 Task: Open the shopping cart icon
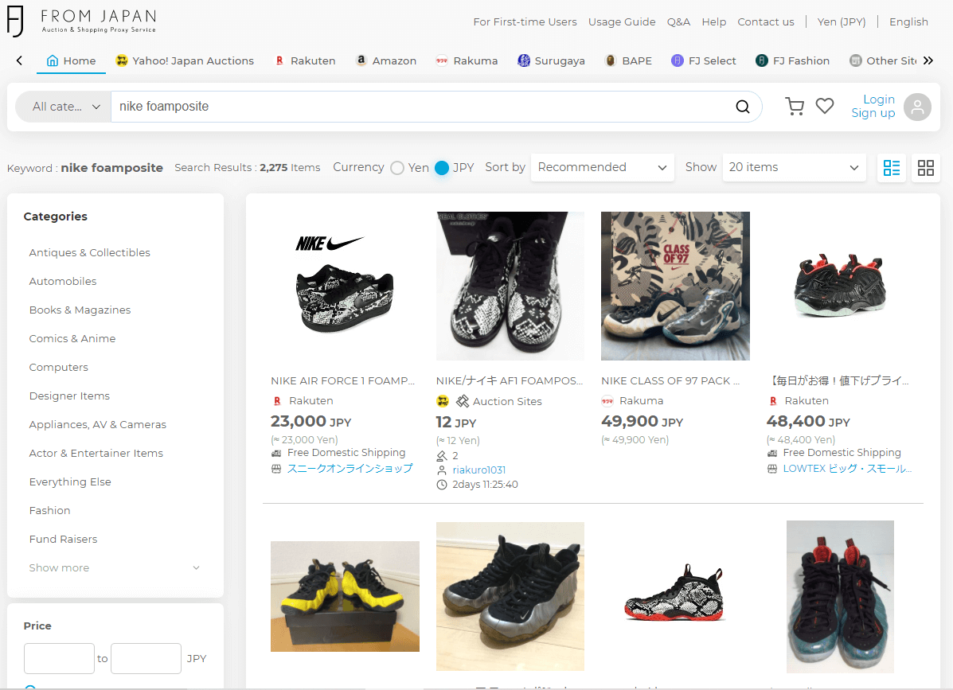[x=795, y=107]
